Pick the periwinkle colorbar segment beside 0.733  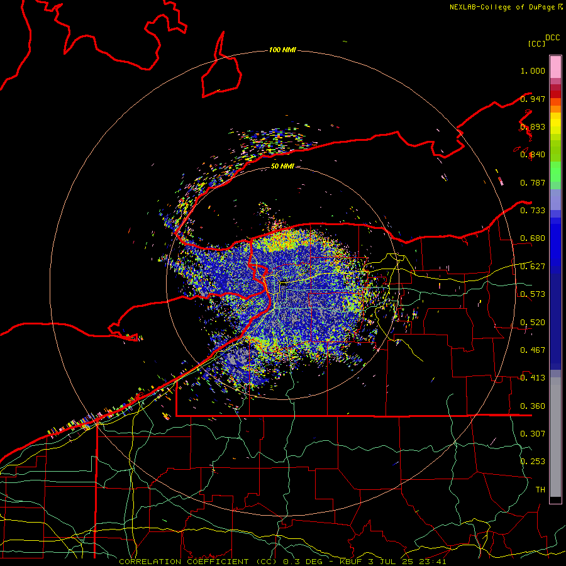coord(555,201)
